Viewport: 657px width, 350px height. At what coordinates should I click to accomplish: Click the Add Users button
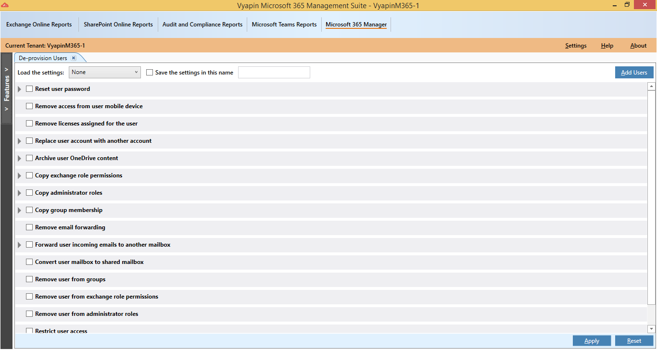point(634,72)
